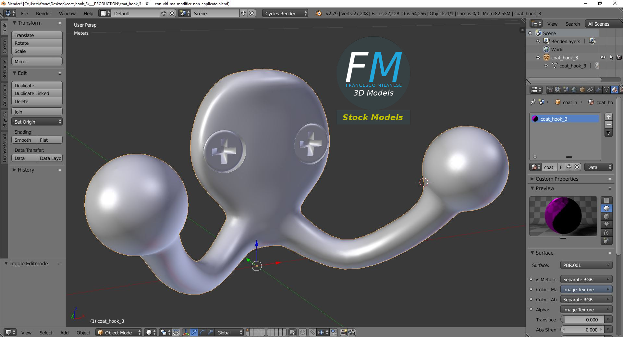Toggle proportional editing circle button
The height and width of the screenshot is (337, 623).
coord(302,332)
